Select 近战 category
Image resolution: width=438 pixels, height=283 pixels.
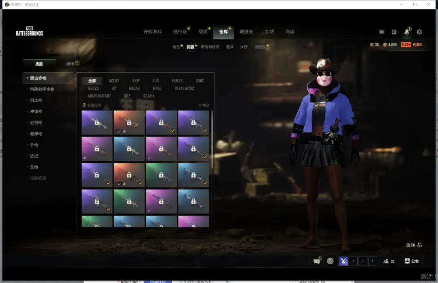coord(34,156)
